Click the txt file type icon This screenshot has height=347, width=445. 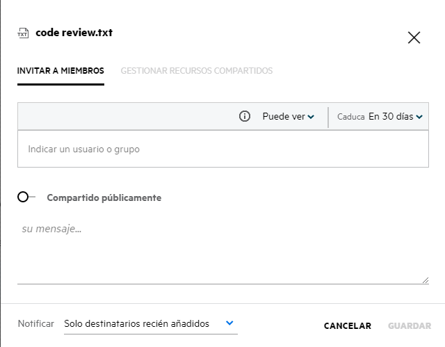tap(23, 33)
